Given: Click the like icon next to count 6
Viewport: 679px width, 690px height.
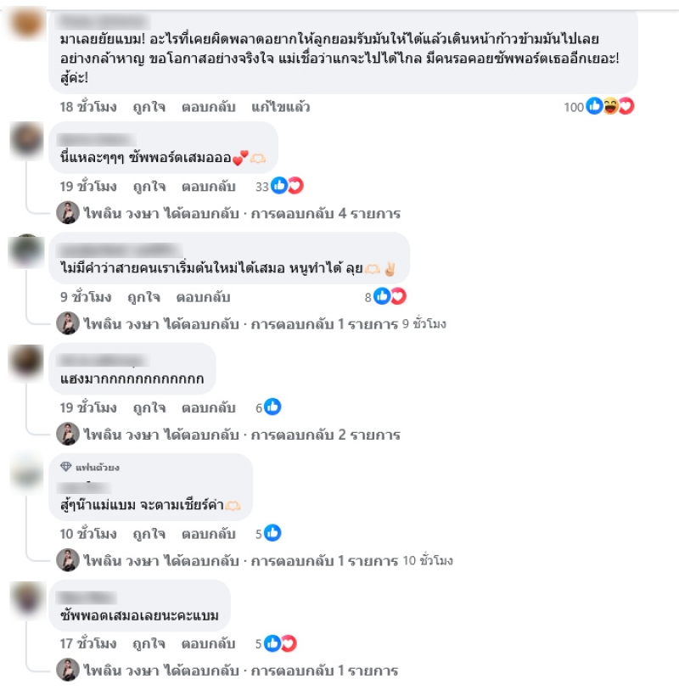Looking at the screenshot, I should [x=272, y=407].
